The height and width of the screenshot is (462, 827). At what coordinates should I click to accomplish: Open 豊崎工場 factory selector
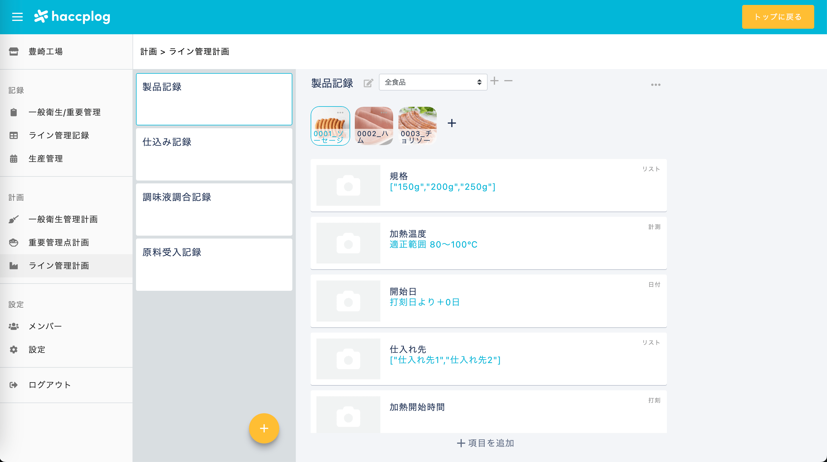point(46,52)
